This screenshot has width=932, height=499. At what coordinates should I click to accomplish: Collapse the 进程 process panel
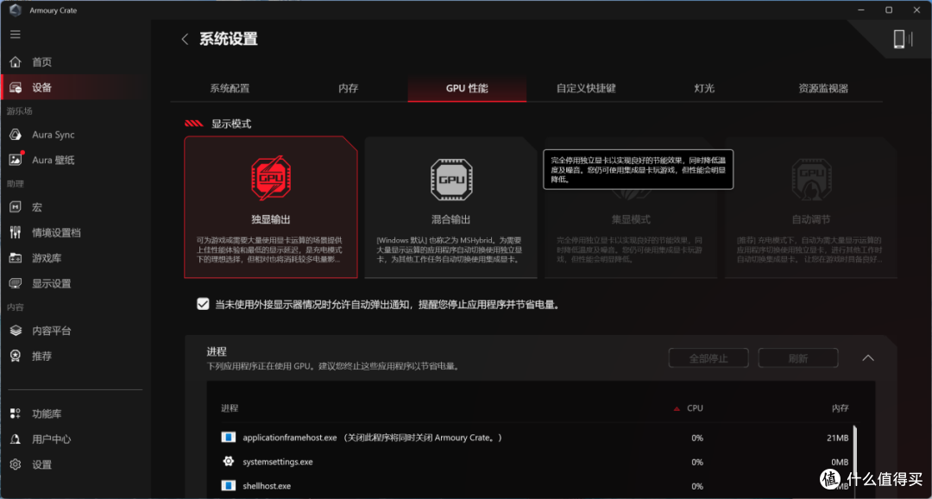pos(868,358)
